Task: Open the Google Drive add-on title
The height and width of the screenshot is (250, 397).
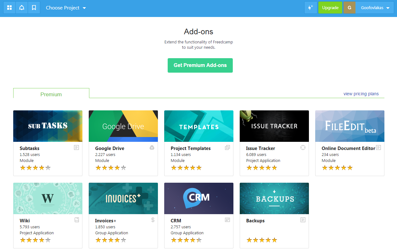Action: (110, 148)
